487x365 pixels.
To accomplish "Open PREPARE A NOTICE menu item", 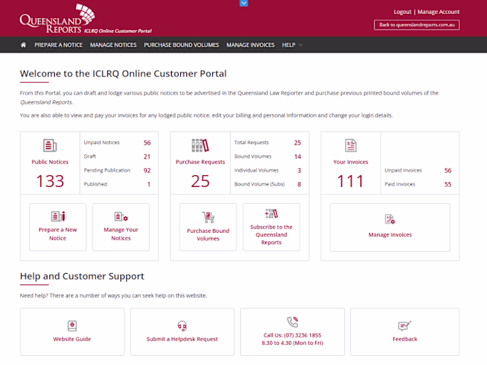I will pos(58,45).
